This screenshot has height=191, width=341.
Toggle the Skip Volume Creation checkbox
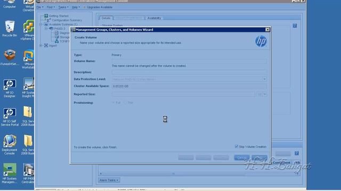coord(237,146)
